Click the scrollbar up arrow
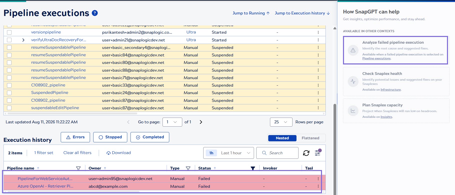This screenshot has width=455, height=195. coord(335,28)
